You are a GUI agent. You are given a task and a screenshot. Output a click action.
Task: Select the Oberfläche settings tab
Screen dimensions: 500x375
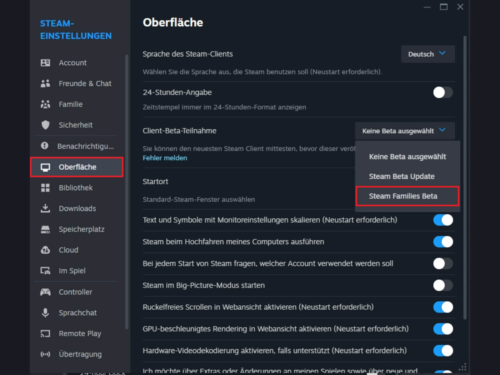pos(77,167)
